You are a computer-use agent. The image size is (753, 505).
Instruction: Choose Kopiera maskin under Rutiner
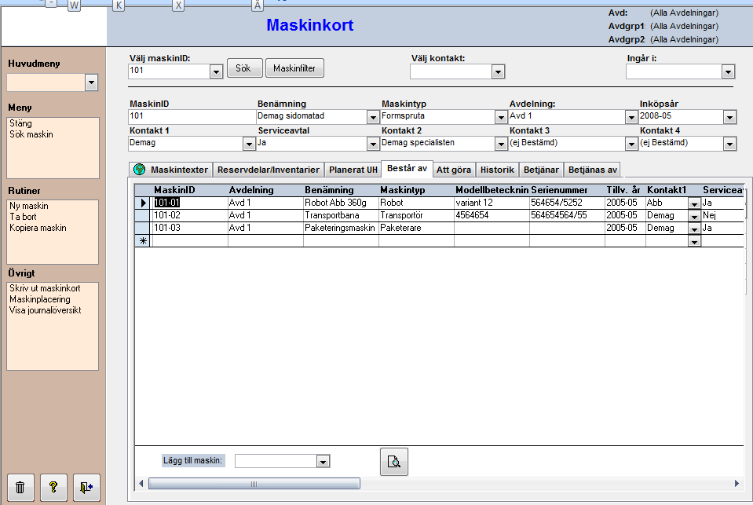38,228
